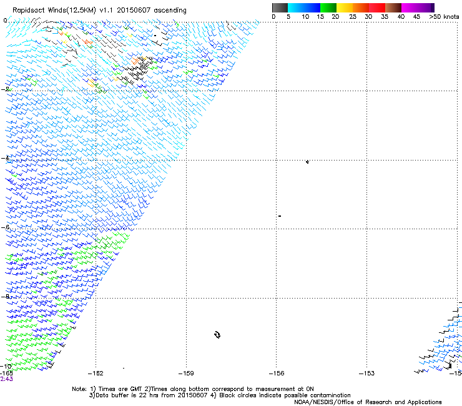This screenshot has width=462, height=406.
Task: Click the purple 2:43 time stamp
Action: pos(6,379)
